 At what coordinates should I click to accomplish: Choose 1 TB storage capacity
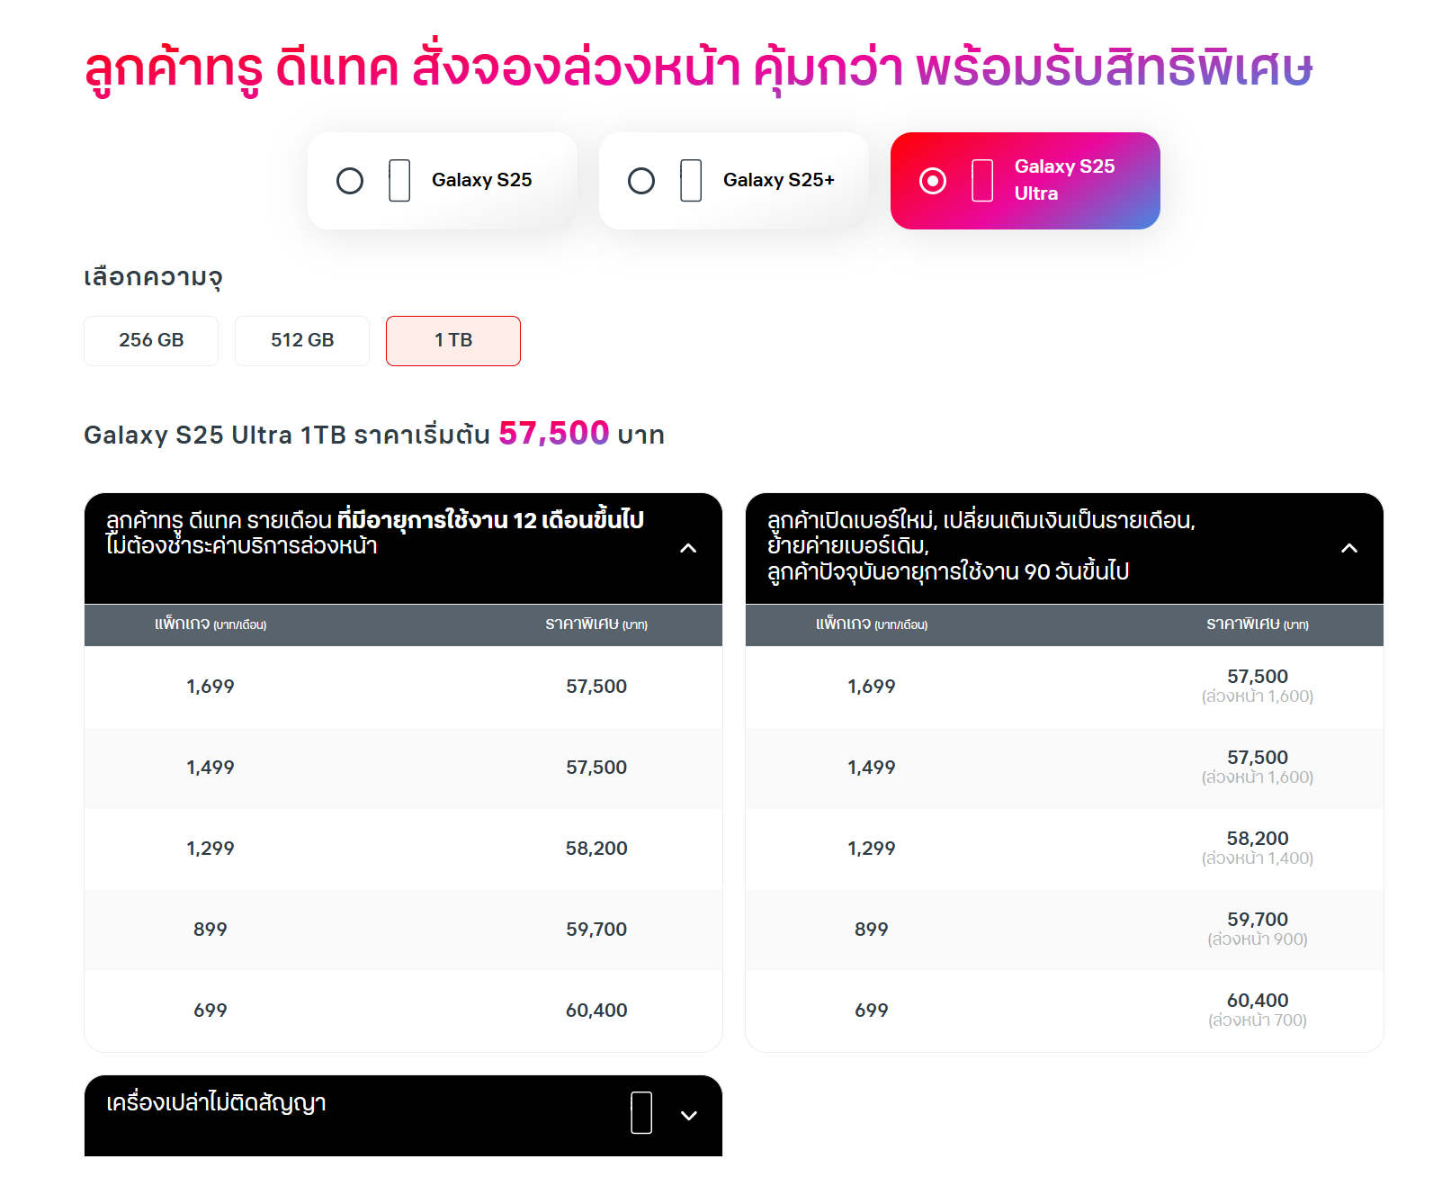[x=453, y=340]
